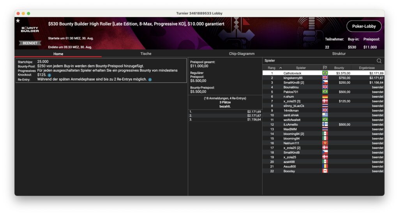Sort by the Ergebnisse column header
Screen dimensions: 399x215
click(367, 68)
